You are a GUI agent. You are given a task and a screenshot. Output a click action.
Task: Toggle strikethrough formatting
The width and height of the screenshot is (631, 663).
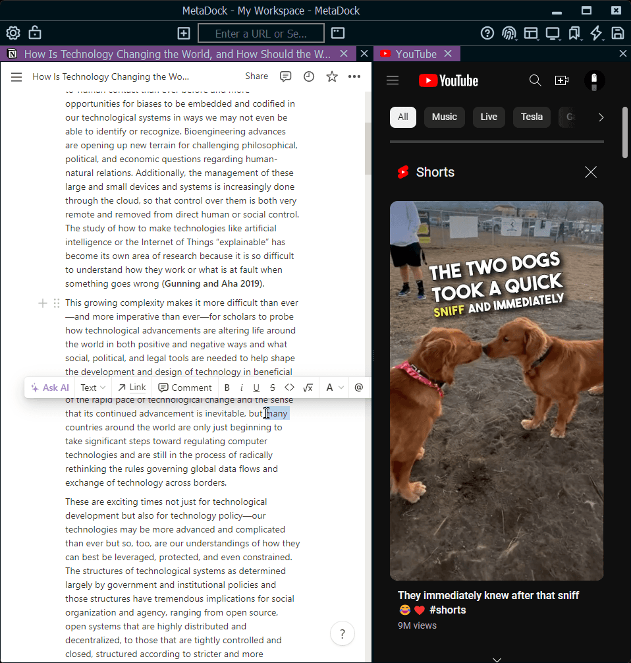[x=273, y=388]
